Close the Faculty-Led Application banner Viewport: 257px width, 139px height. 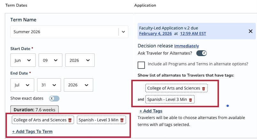pos(251,31)
